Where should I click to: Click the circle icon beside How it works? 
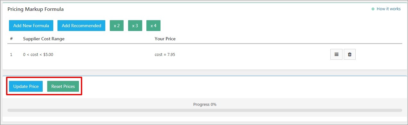(373, 9)
